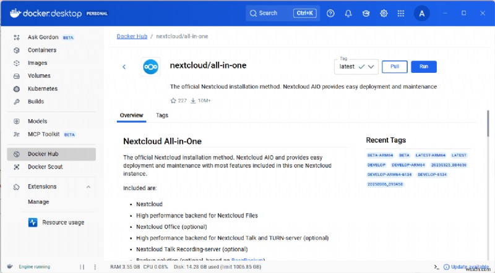This screenshot has height=273, width=495.
Task: Click the Recent Tags heading
Action: pyautogui.click(x=385, y=140)
